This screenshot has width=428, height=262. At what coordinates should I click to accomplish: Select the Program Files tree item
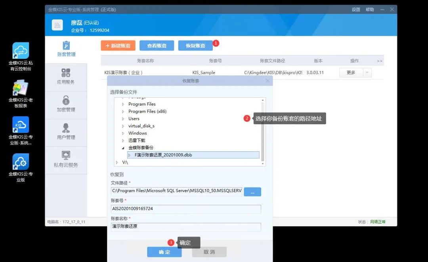pyautogui.click(x=142, y=104)
